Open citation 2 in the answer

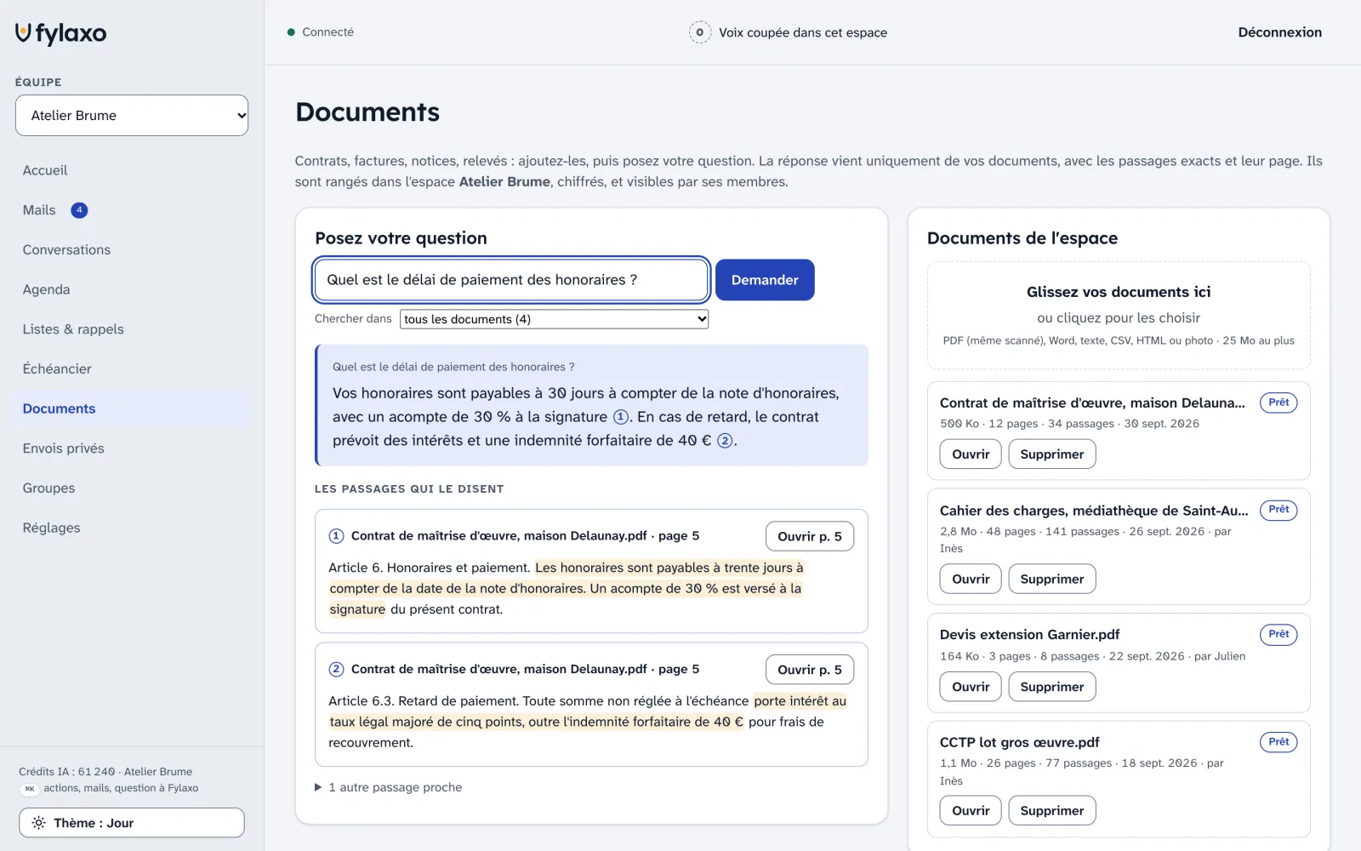click(x=725, y=441)
